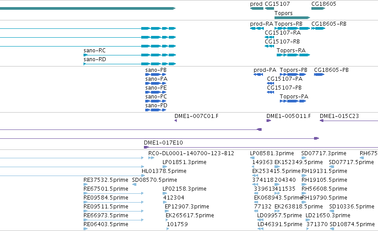This screenshot has width=378, height=231.
Task: Click the sano-PD protein feature
Action: 156,110
